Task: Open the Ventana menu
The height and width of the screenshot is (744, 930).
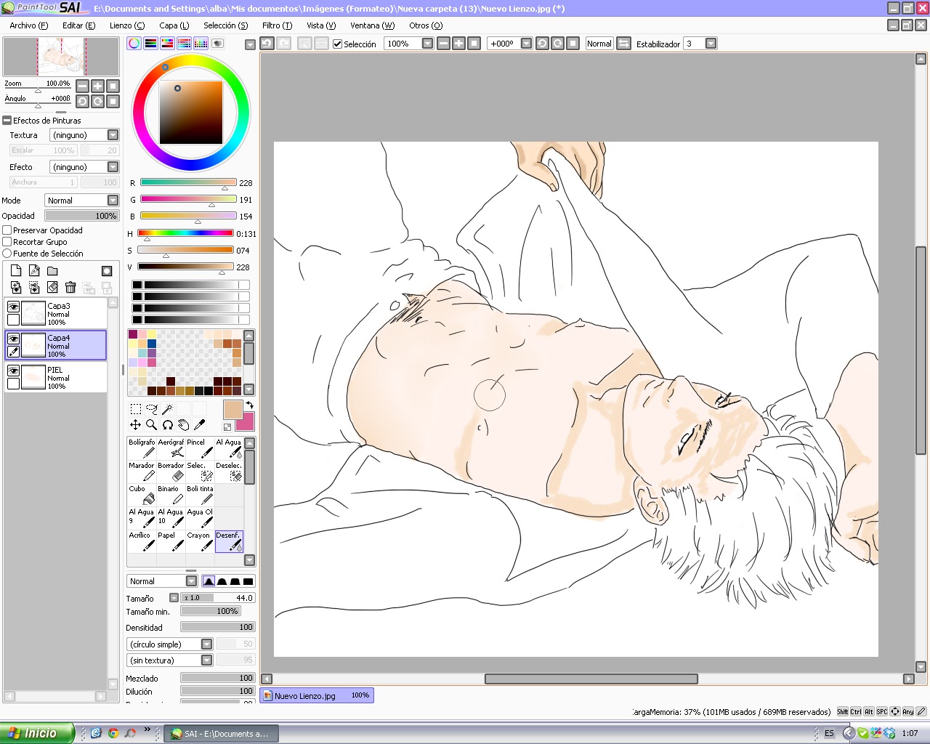Action: (372, 25)
